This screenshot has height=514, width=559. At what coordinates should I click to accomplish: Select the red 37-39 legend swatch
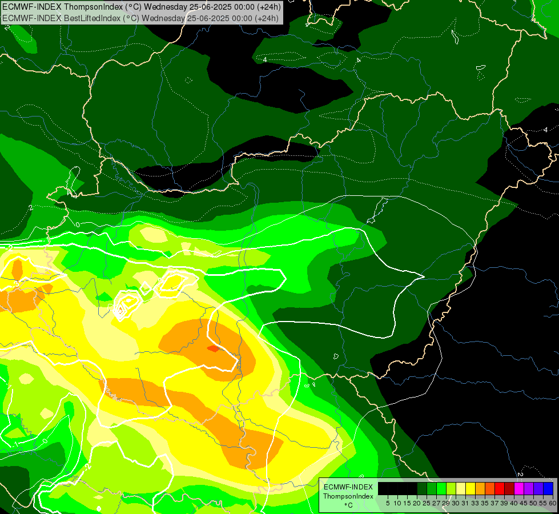click(500, 488)
